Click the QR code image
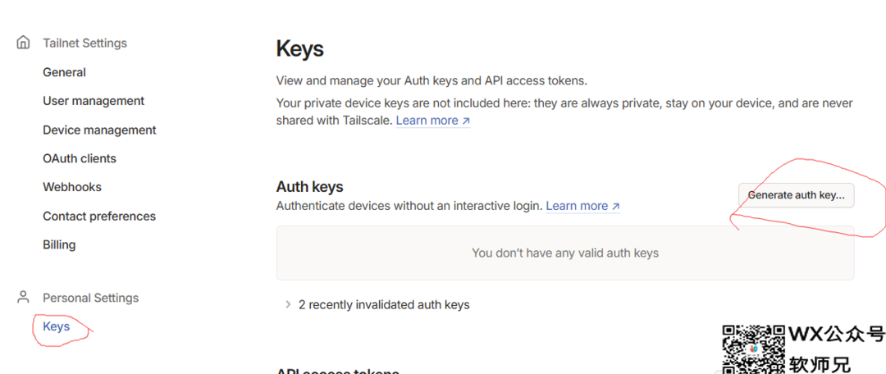The height and width of the screenshot is (374, 886). [x=753, y=349]
